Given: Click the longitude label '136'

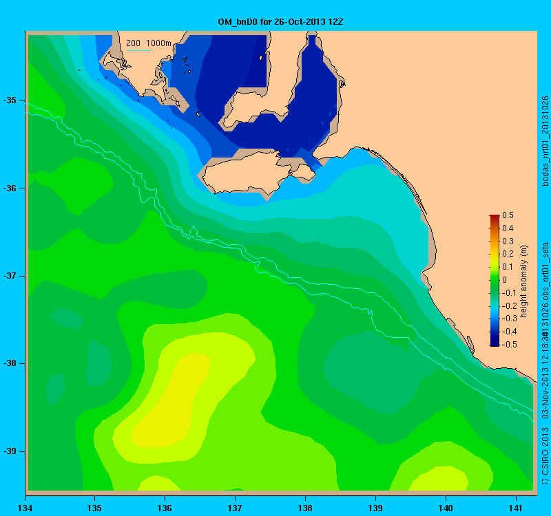Looking at the screenshot, I should pos(165,508).
